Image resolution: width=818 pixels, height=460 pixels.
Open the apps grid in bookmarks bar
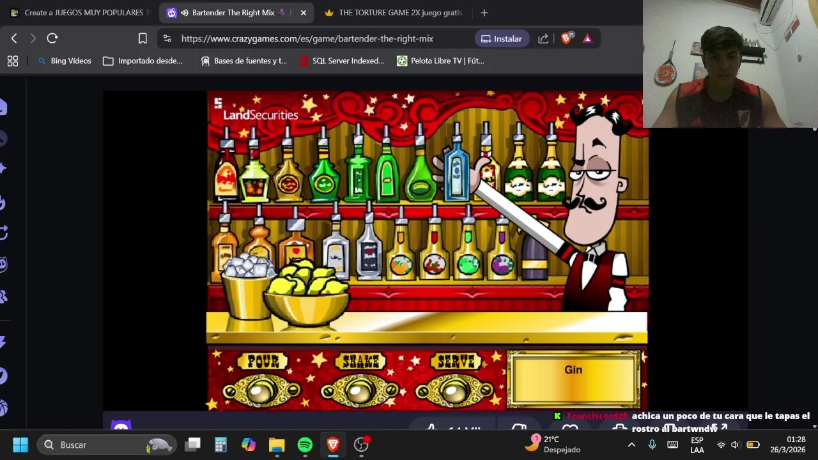(13, 61)
